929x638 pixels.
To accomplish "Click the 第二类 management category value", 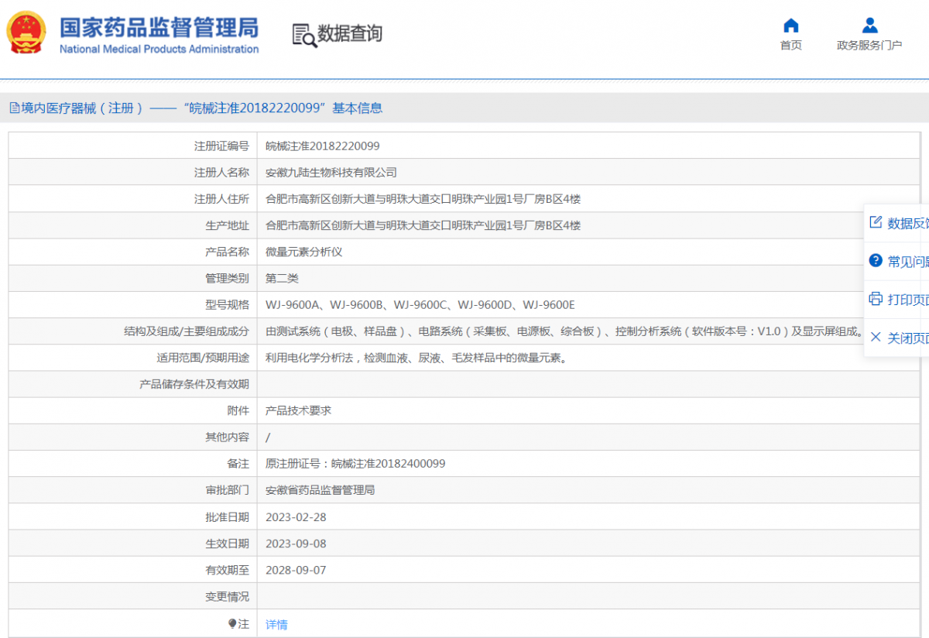I will 282,278.
